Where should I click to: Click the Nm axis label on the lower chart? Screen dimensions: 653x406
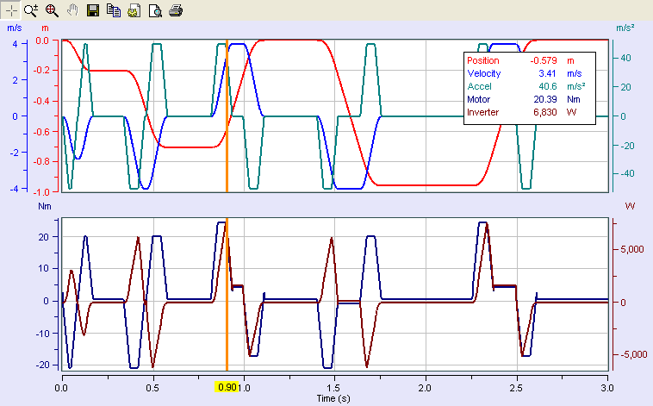(45, 207)
